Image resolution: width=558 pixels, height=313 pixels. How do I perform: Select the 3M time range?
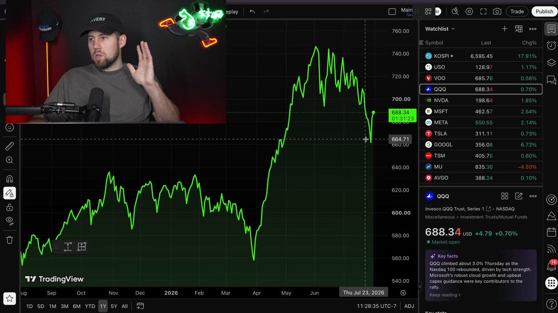pos(64,306)
